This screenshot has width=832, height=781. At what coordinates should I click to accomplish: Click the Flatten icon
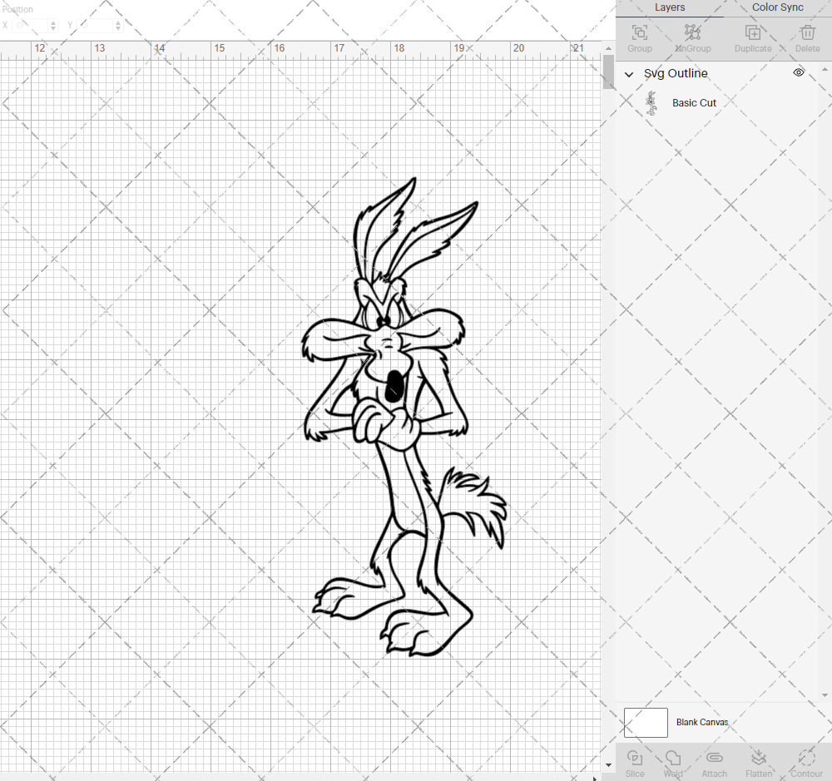[x=759, y=759]
